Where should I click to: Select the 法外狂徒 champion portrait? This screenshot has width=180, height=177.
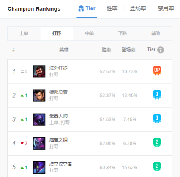click(39, 71)
